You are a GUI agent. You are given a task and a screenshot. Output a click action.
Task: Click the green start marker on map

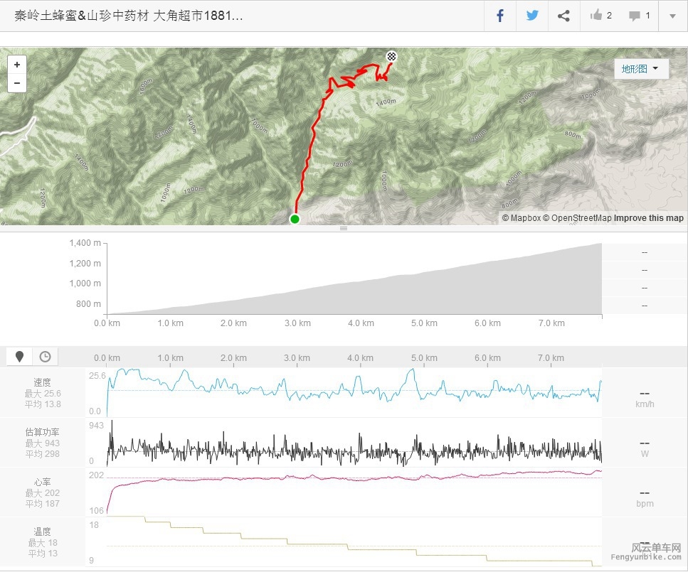tap(295, 219)
